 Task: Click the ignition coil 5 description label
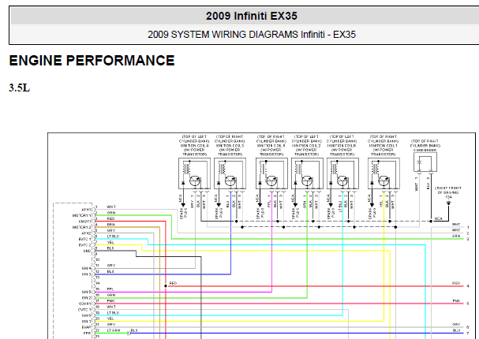click(x=271, y=146)
